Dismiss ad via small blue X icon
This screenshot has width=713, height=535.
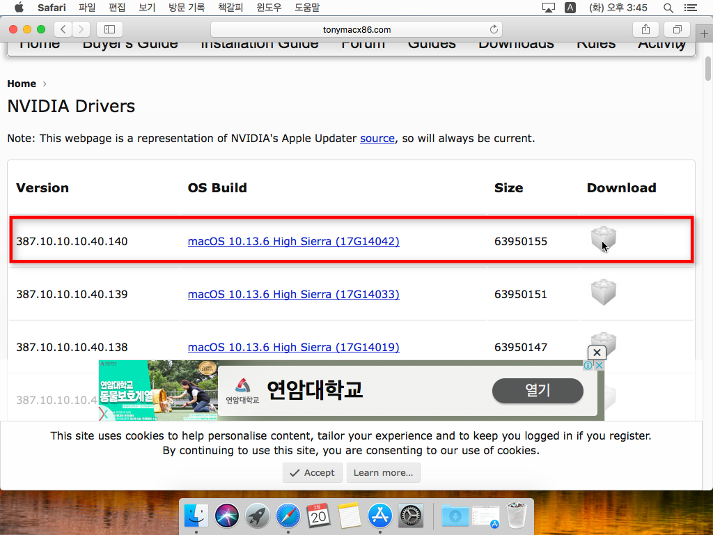pyautogui.click(x=600, y=365)
